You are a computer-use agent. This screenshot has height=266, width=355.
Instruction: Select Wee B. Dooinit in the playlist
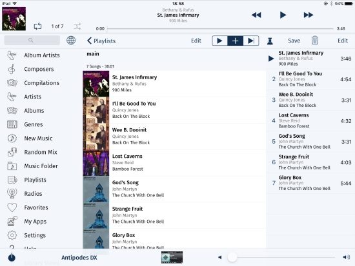coord(174,137)
